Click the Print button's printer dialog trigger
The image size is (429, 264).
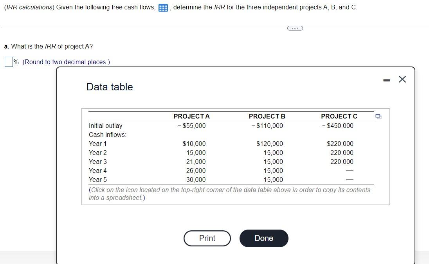coord(207,238)
